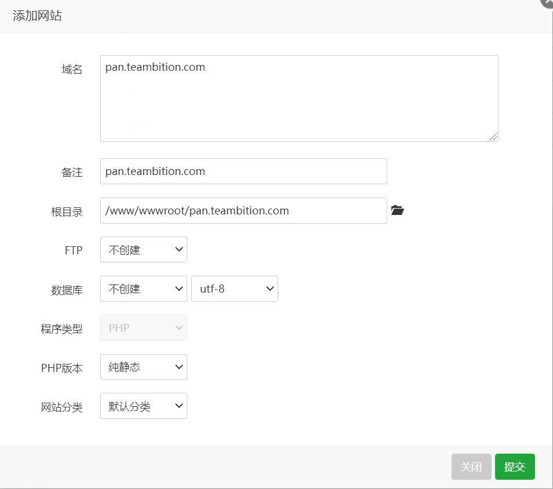Open the folder browser for 根目录
The height and width of the screenshot is (489, 553).
(397, 210)
